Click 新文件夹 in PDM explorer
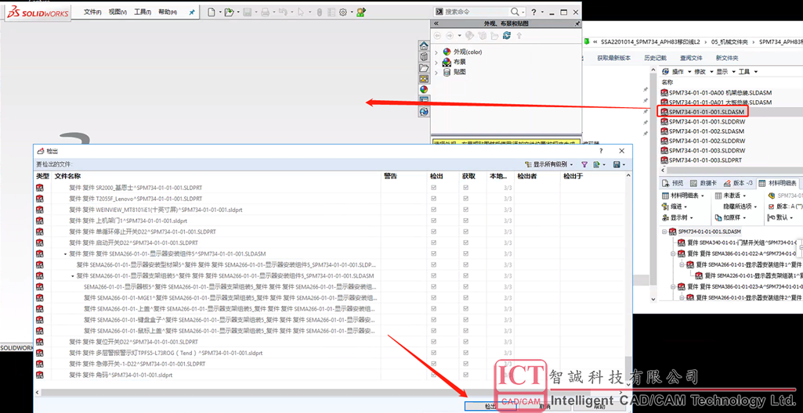Screen dimensions: 803x413 click(x=727, y=58)
